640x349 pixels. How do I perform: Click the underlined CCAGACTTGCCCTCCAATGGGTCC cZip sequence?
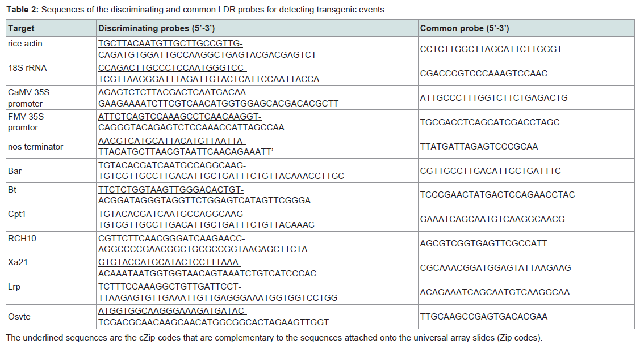[x=172, y=68]
